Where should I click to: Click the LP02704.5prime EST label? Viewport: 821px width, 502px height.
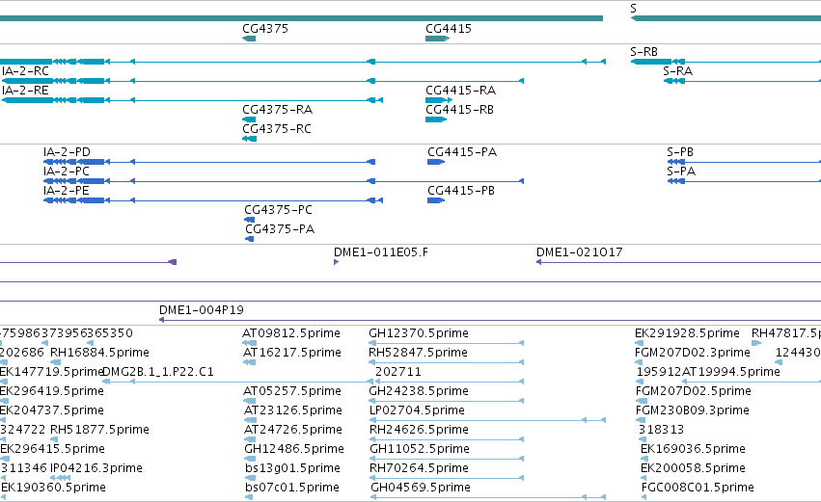[x=417, y=410]
